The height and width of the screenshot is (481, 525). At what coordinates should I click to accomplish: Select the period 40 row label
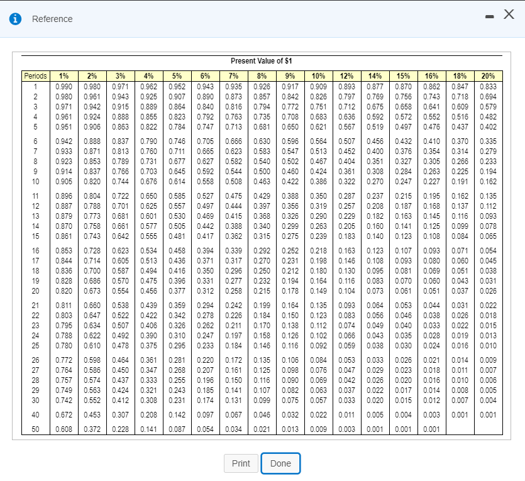35,416
